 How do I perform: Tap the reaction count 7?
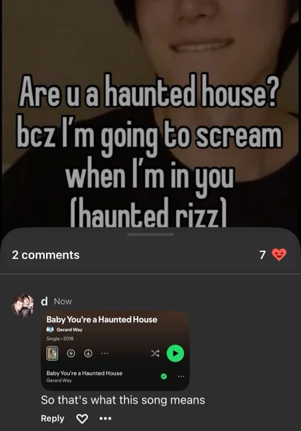[263, 255]
